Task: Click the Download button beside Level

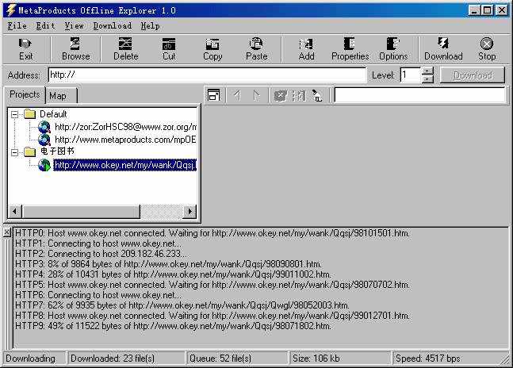Action: (x=472, y=75)
